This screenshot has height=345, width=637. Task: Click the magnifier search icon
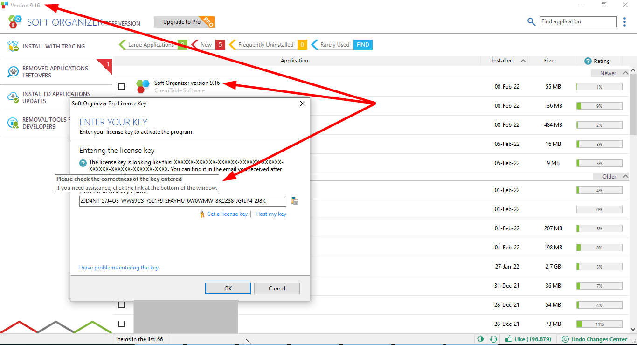tap(531, 22)
